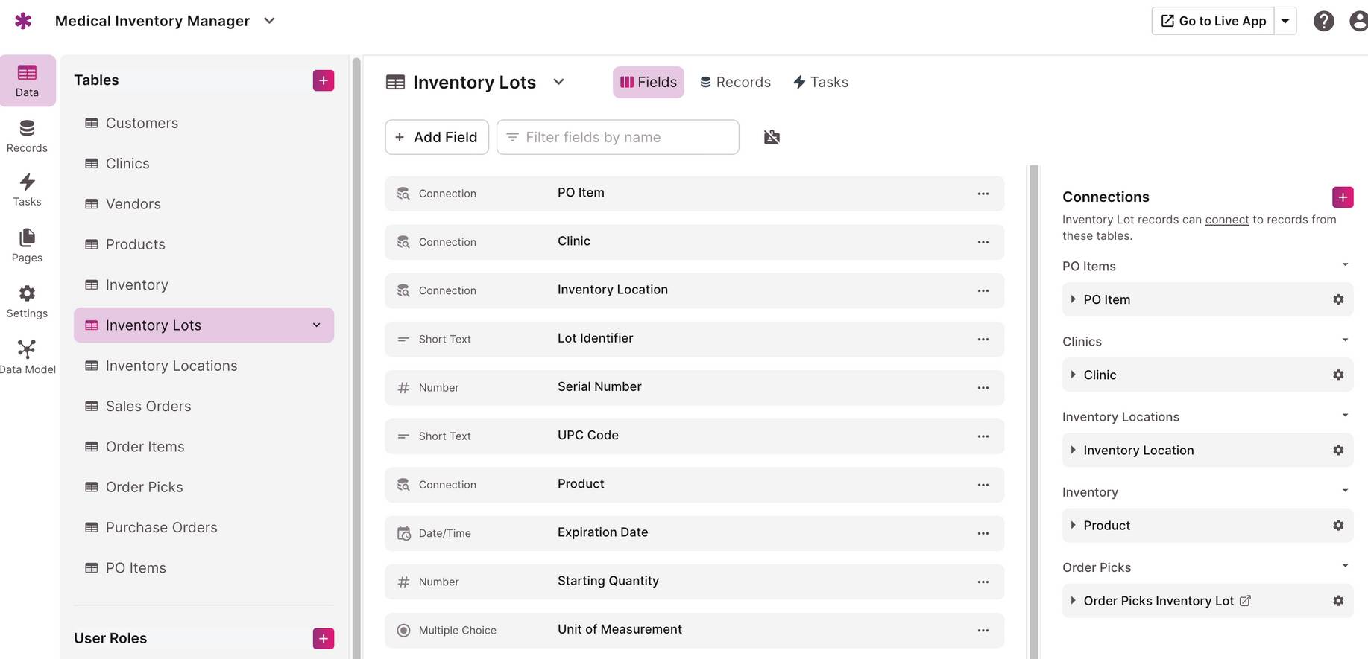This screenshot has width=1368, height=659.
Task: Open options menu for Expiration Date field
Action: [x=983, y=533]
